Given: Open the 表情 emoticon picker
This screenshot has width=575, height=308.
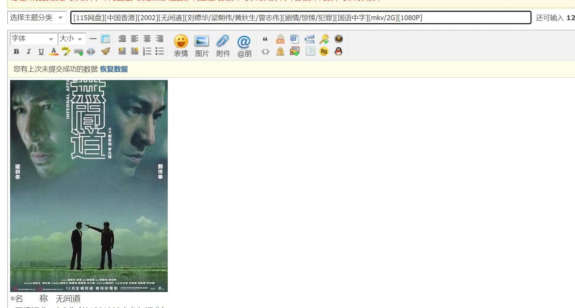Looking at the screenshot, I should point(181,46).
